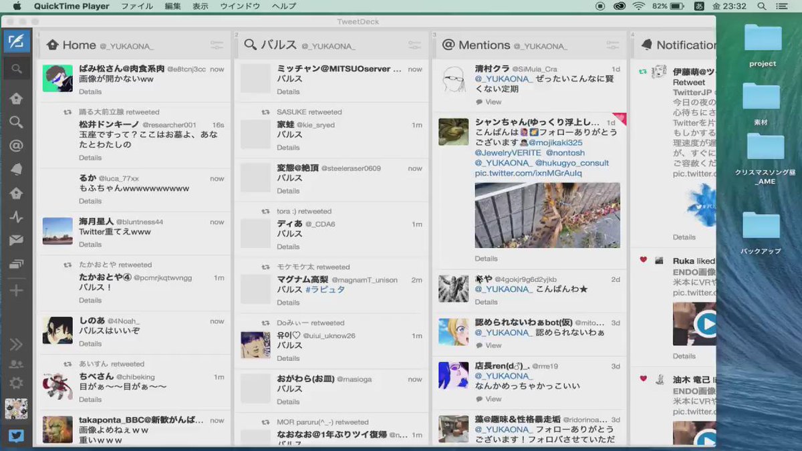The image size is (802, 451).
Task: Open Spotlight search icon in menu bar
Action: point(762,6)
